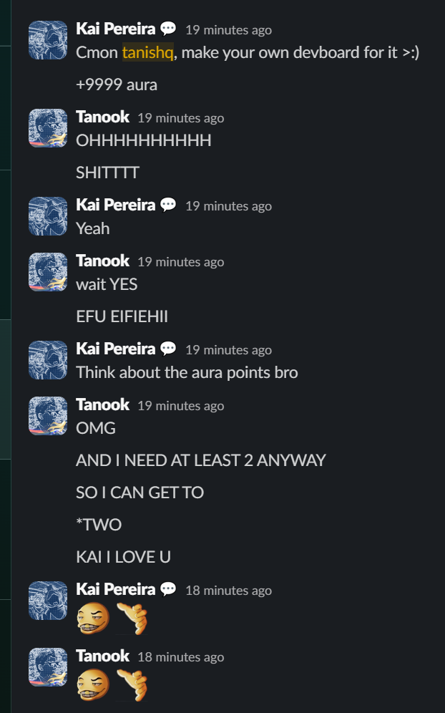
Task: Click the smirking face emoji in Kai's message
Action: point(94,618)
